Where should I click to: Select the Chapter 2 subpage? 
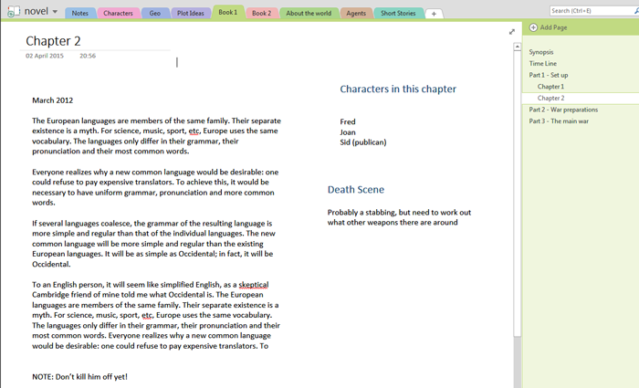pyautogui.click(x=581, y=98)
